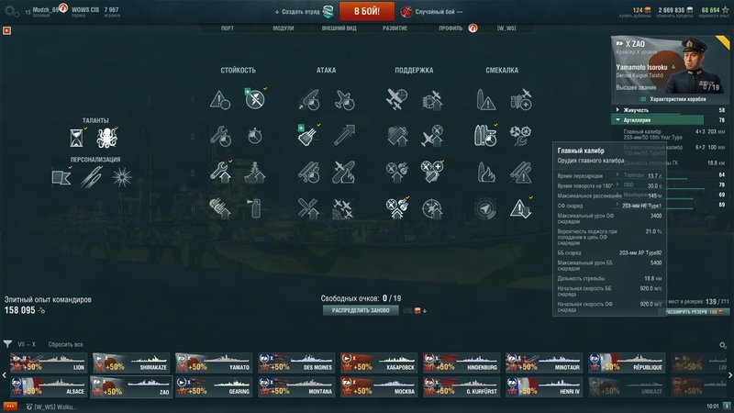Screen dimensions: 734x413
Task: Switch to the Модули tab
Action: click(284, 28)
